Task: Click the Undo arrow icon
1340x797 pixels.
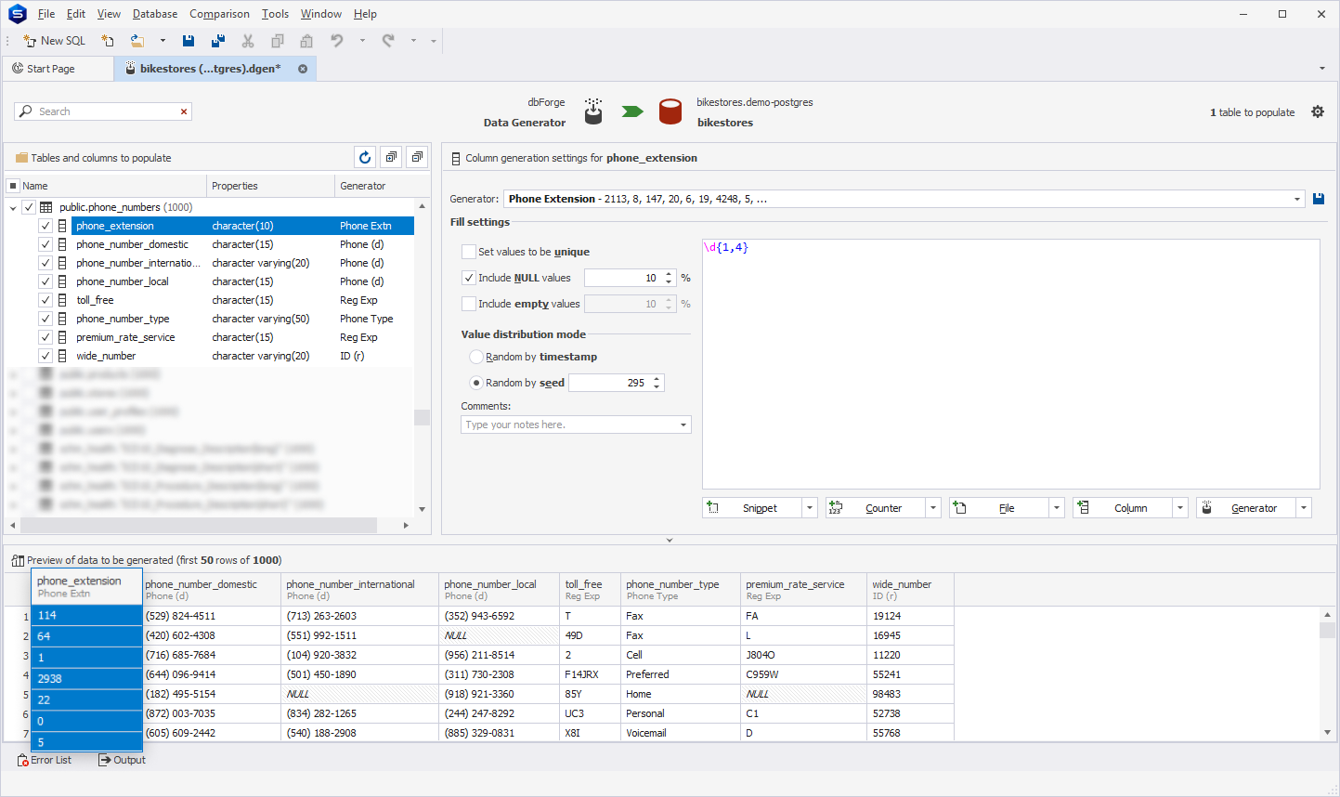Action: pyautogui.click(x=337, y=41)
